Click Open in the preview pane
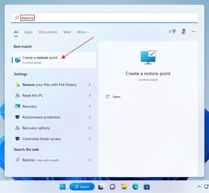 point(116,97)
